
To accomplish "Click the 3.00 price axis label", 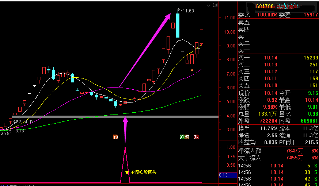I will [231, 130].
